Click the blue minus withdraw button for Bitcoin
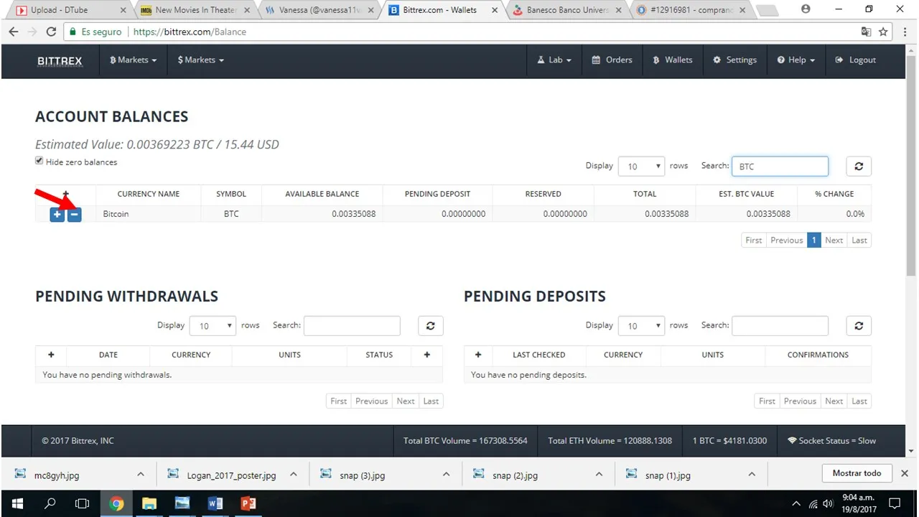This screenshot has width=919, height=517. pos(74,214)
